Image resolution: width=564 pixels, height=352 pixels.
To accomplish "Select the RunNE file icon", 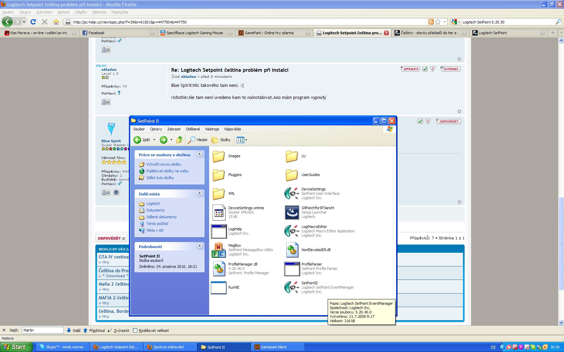I will tap(219, 288).
